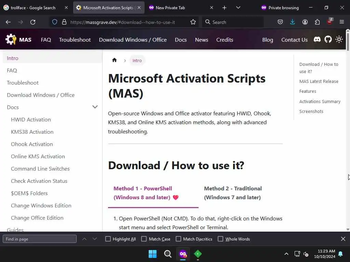This screenshot has height=262, width=350.
Task: Click the home breadcrumb icon
Action: click(114, 60)
